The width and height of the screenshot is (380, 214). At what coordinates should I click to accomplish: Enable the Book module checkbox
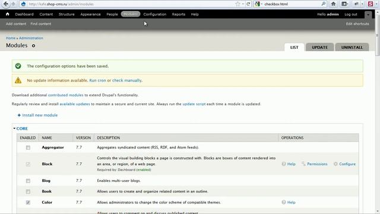[28, 191]
